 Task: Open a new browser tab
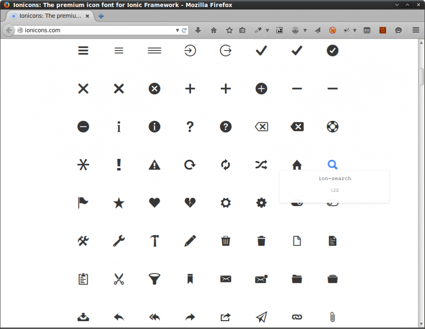pyautogui.click(x=101, y=16)
